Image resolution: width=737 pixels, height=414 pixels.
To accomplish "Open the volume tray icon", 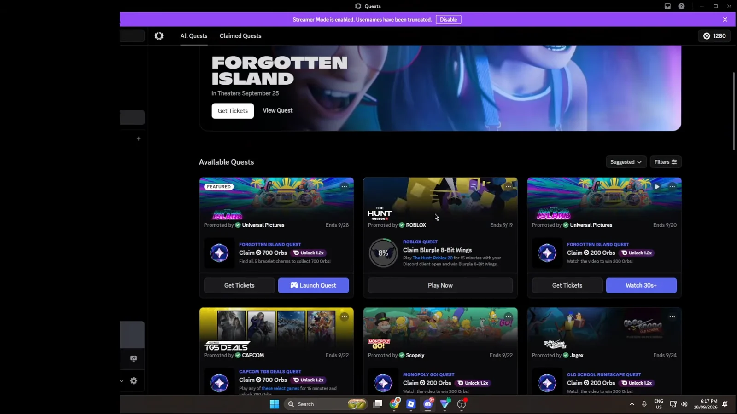I will [x=684, y=404].
